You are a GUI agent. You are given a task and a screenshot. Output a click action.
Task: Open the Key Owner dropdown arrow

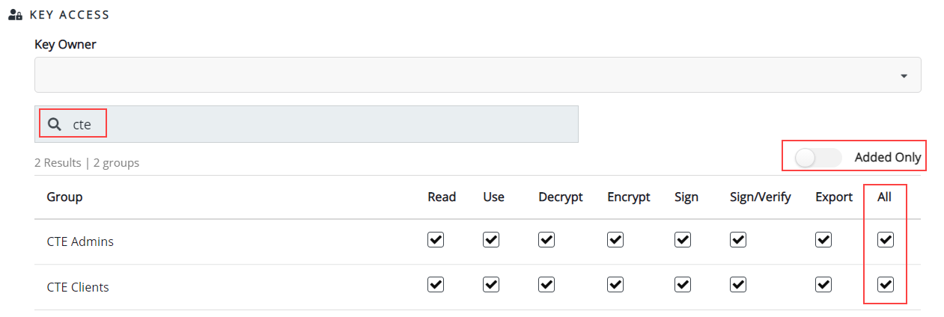coord(904,76)
